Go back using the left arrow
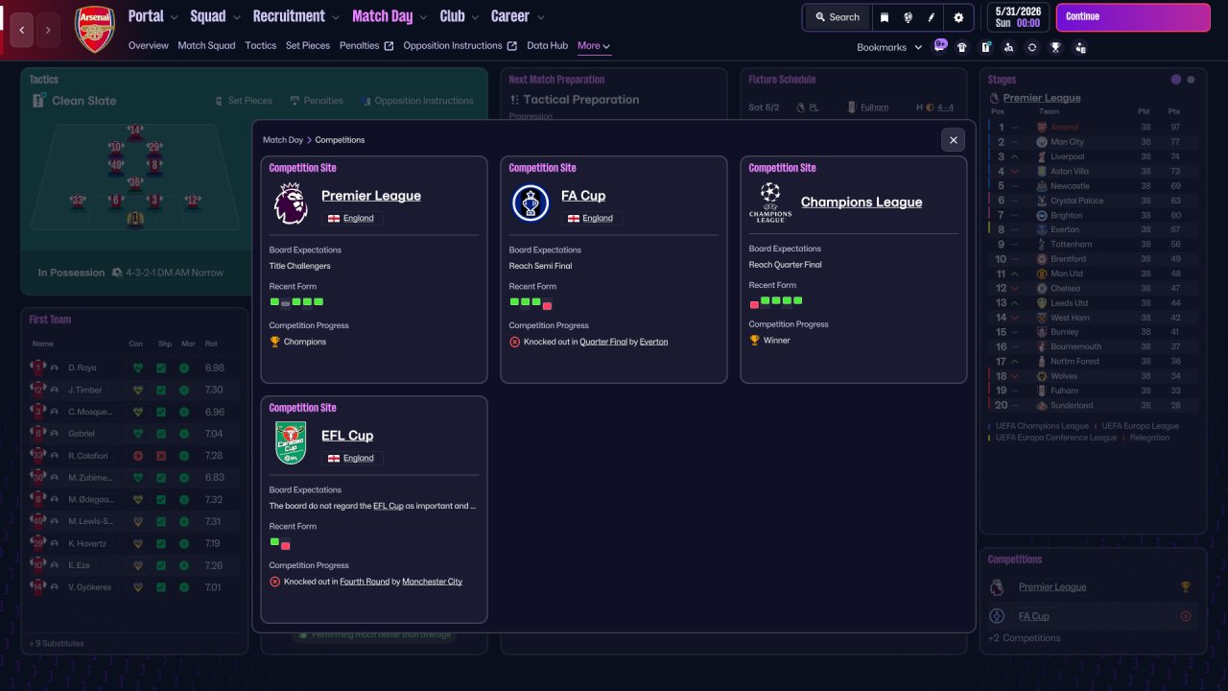1228x691 pixels. tap(22, 30)
